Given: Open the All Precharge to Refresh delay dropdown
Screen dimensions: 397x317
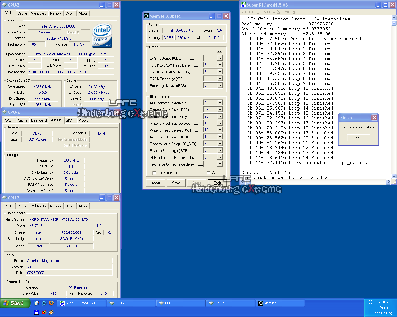Looking at the screenshot, I should pos(220,157).
